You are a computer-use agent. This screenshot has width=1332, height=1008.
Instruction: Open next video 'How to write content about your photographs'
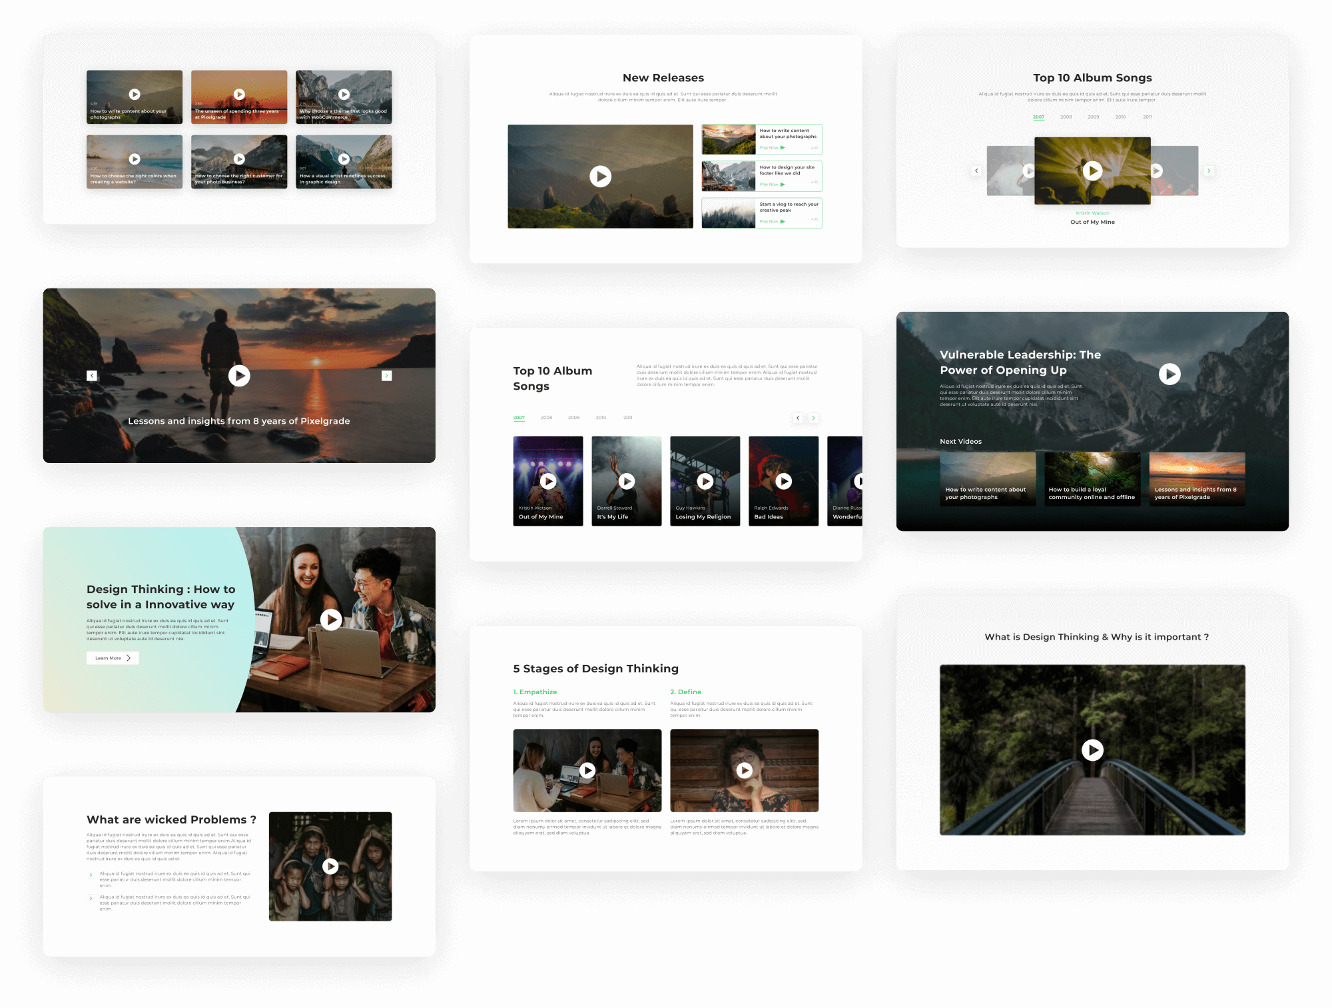(x=988, y=480)
